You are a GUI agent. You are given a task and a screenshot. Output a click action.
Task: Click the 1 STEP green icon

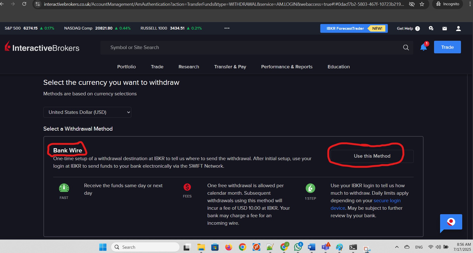point(310,188)
